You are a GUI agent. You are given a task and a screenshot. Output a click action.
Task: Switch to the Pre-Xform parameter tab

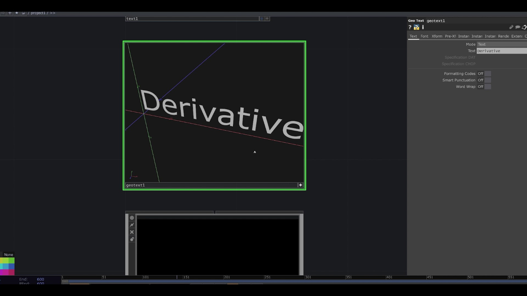pos(450,36)
